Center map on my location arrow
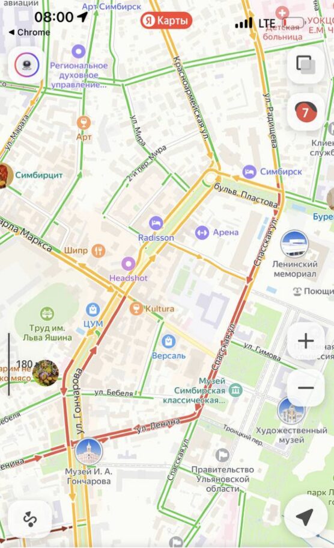Screen dimensions: 334x548 tap(305, 517)
